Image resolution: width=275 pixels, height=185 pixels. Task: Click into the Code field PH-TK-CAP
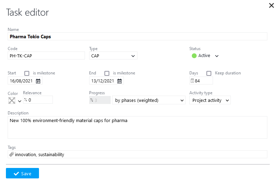46,56
